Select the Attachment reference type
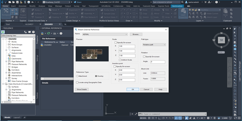 tap(77, 76)
